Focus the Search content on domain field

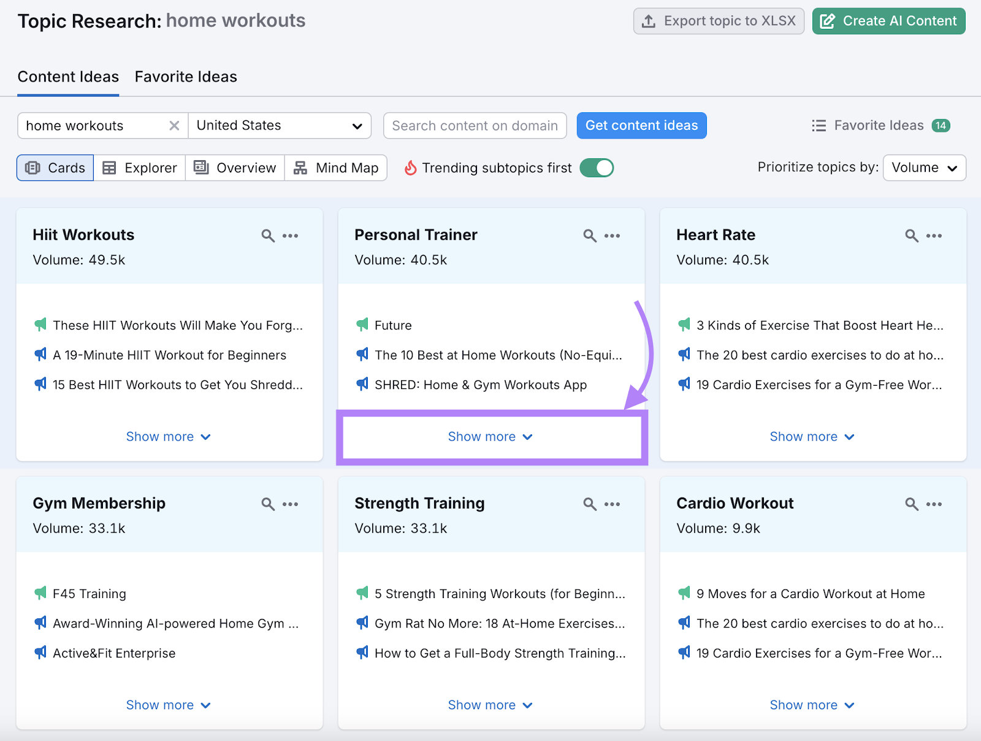click(475, 126)
